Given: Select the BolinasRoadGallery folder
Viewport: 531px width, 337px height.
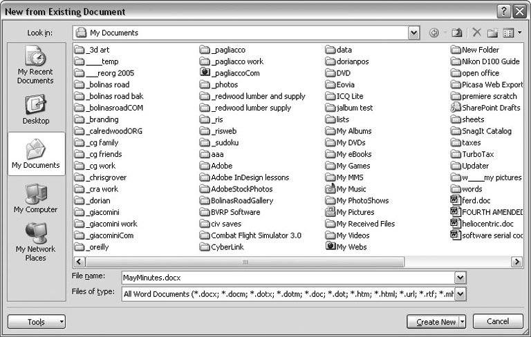Looking at the screenshot, I should [236, 200].
